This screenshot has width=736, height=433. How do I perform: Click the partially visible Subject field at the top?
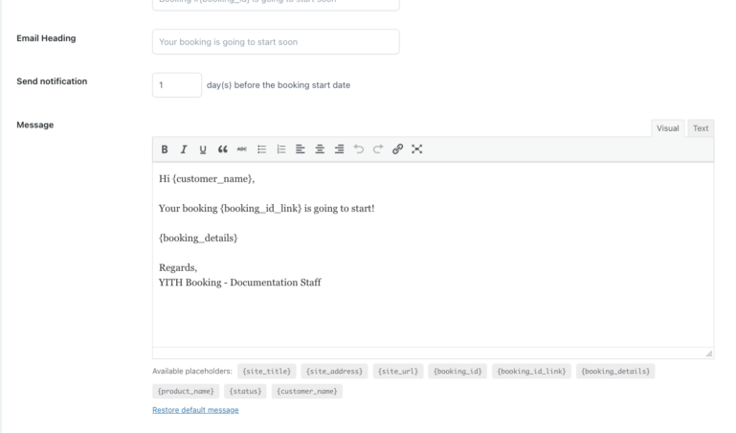pyautogui.click(x=276, y=4)
